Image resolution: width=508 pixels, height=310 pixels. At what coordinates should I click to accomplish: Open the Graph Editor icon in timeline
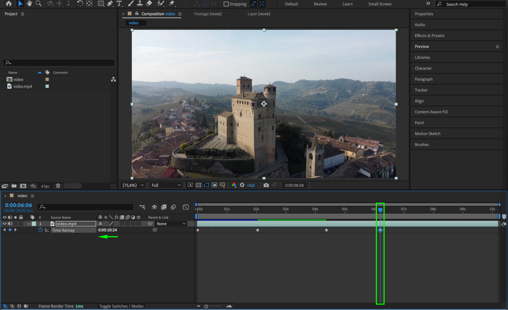[186, 207]
